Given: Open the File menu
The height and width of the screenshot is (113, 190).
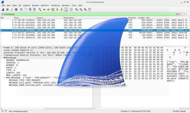Looking at the screenshot, I should point(3,5).
